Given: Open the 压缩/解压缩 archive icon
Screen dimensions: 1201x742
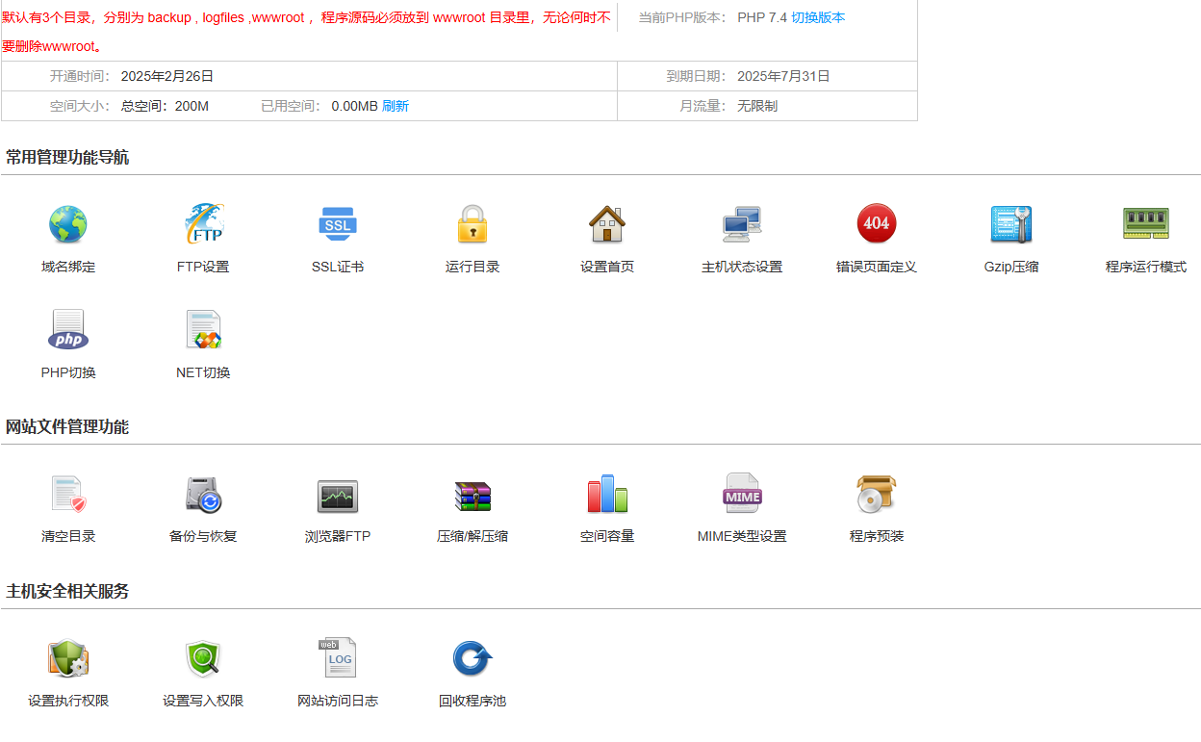Looking at the screenshot, I should point(473,495).
